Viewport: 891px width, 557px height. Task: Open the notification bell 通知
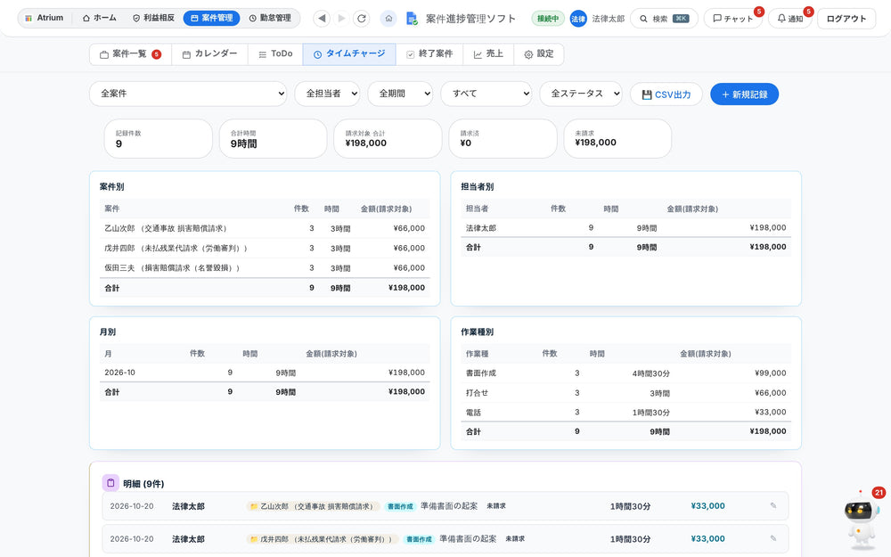[x=789, y=18]
